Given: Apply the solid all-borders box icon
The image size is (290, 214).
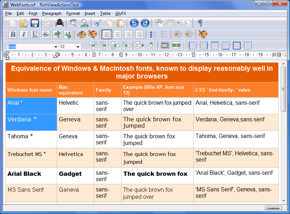Looking at the screenshot, I should pyautogui.click(x=236, y=46).
